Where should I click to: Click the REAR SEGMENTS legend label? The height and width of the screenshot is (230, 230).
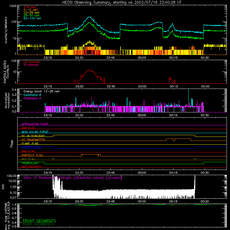(38, 224)
